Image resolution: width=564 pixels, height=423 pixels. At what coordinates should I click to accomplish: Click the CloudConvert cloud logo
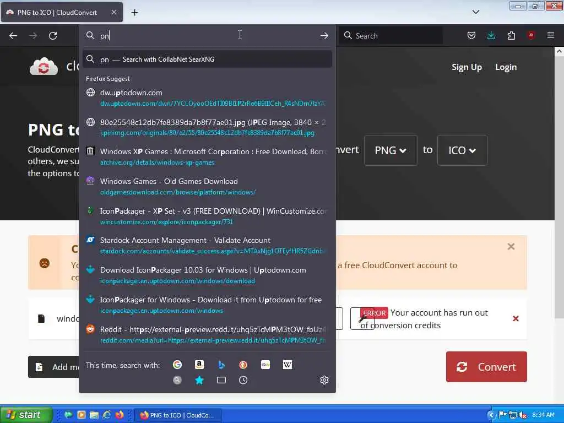tap(44, 67)
